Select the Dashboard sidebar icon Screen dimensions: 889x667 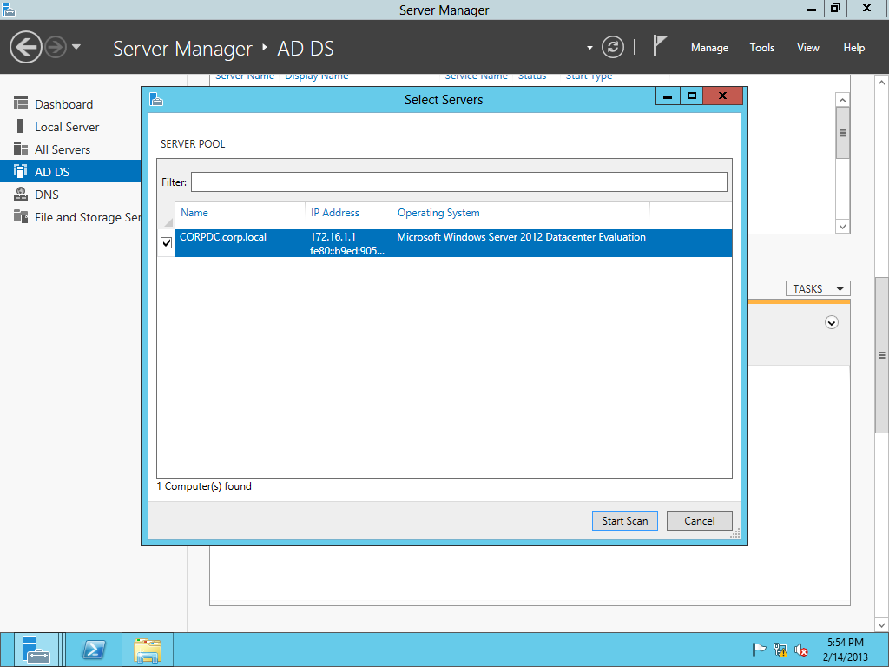21,104
